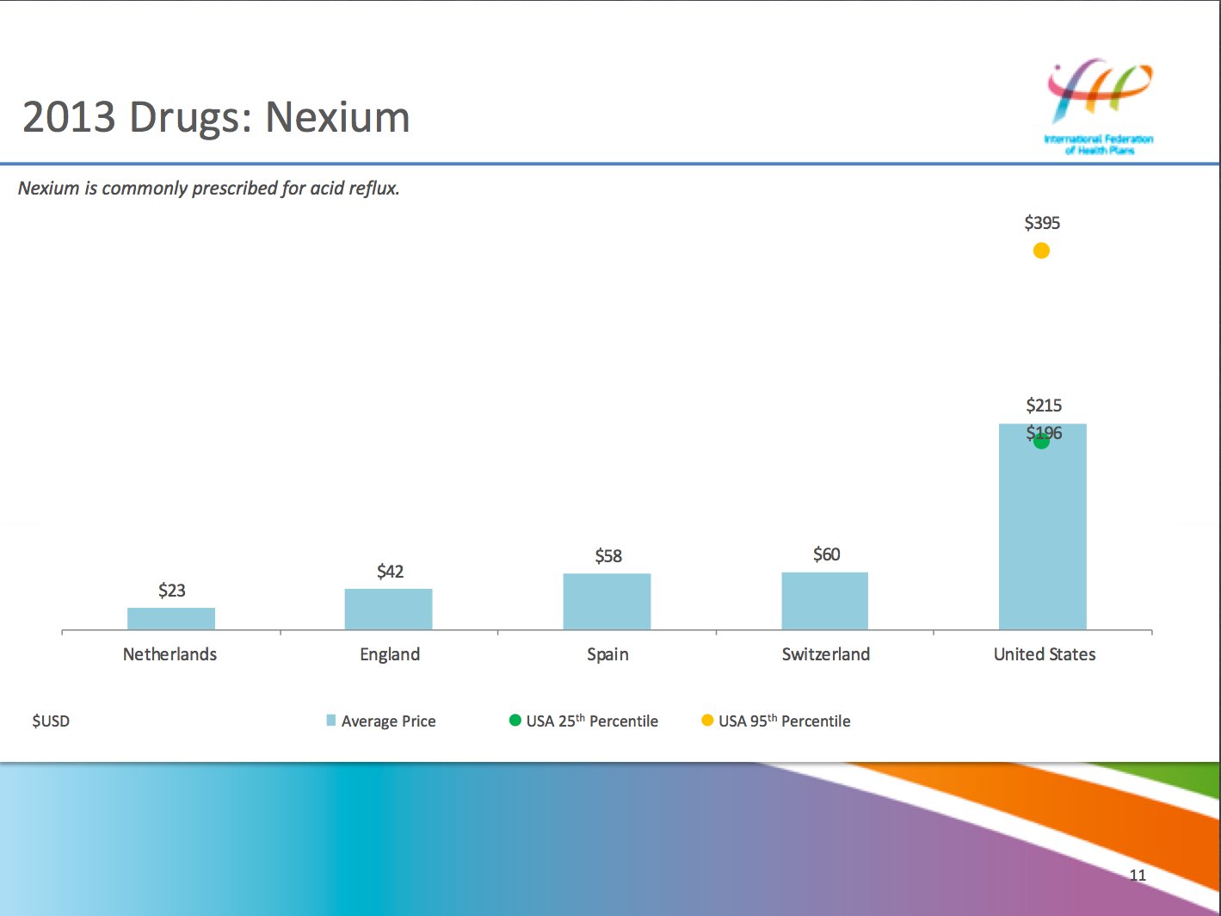The width and height of the screenshot is (1221, 916).
Task: Click the slide page number 11
Action: click(1138, 876)
